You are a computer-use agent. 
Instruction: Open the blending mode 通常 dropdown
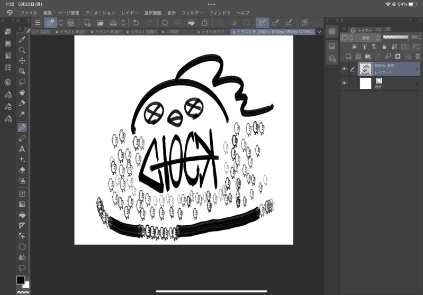coord(368,38)
